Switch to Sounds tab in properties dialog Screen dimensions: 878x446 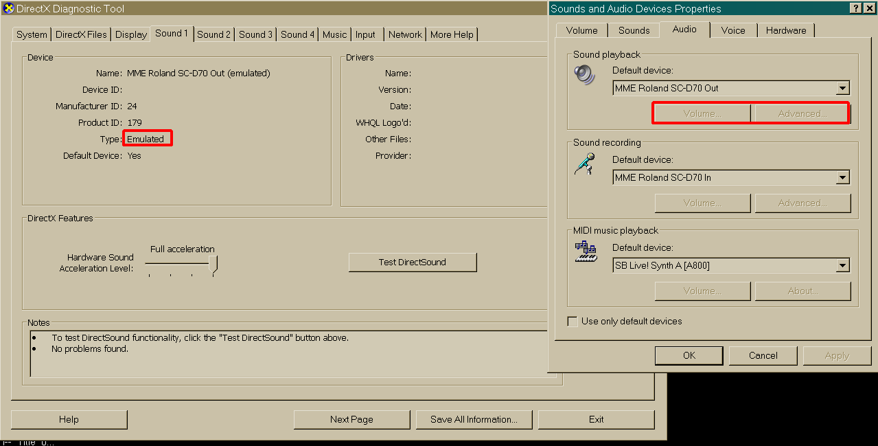coord(634,30)
